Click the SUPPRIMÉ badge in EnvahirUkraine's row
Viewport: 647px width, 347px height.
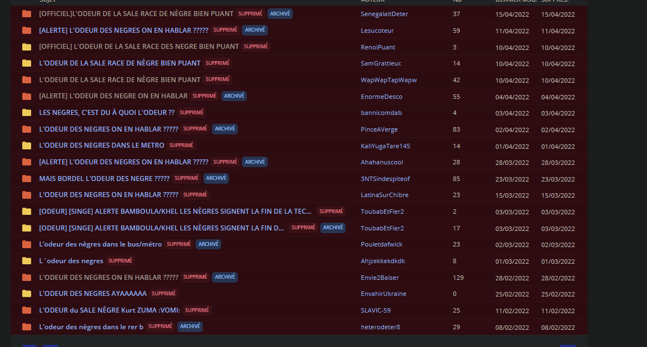point(163,294)
